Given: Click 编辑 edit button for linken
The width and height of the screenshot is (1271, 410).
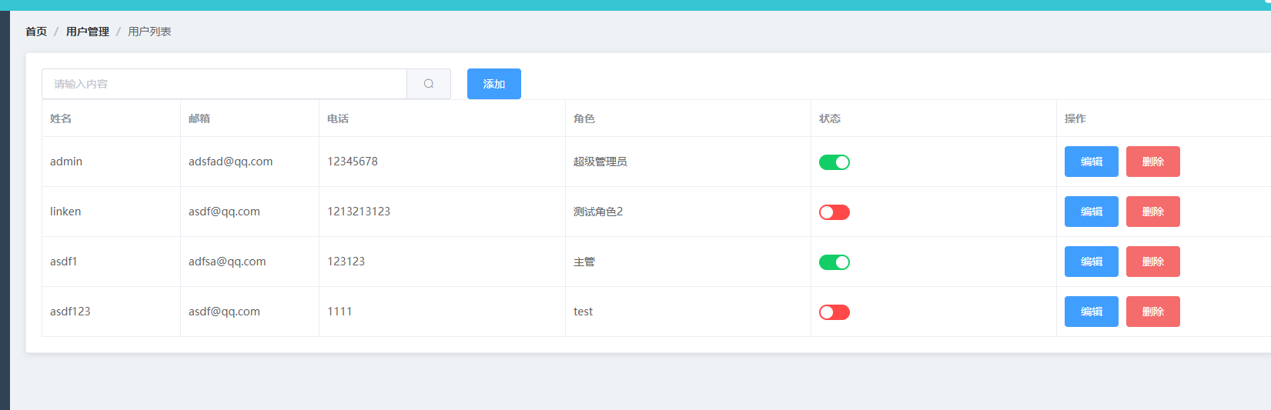Looking at the screenshot, I should coord(1092,212).
